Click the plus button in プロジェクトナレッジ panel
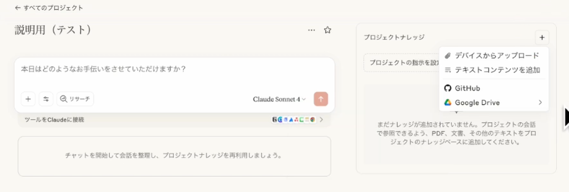Screen dimensions: 569x192 pos(542,37)
